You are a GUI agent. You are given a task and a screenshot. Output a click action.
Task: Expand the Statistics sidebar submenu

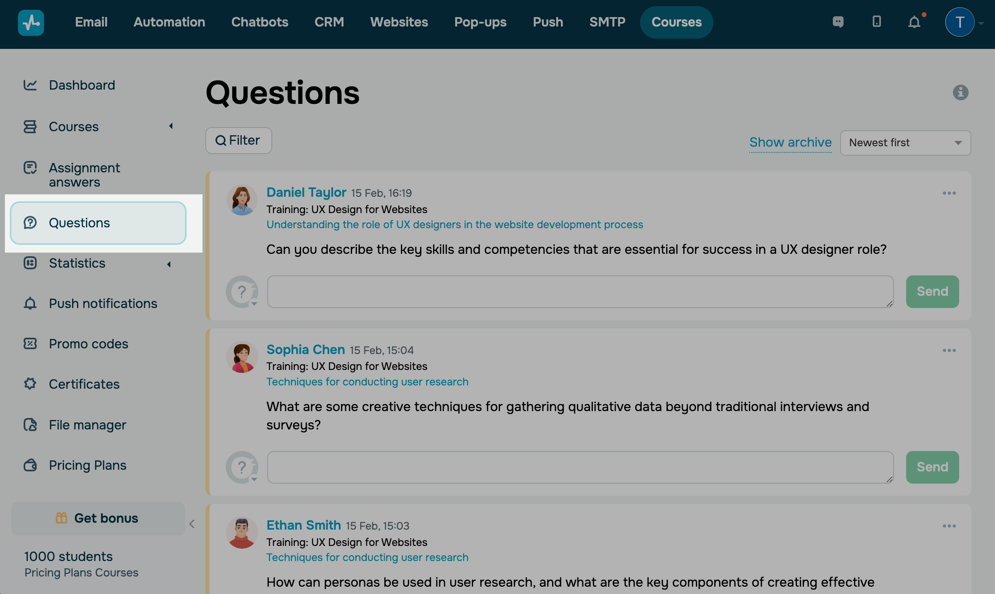(169, 264)
